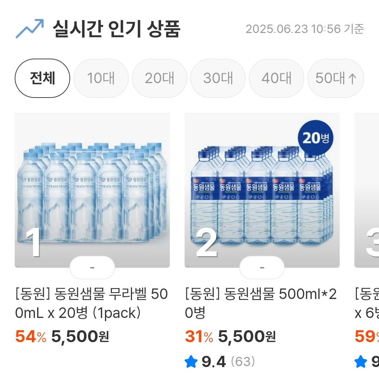
Task: Select the 전체 filter tab
Action: [42, 78]
